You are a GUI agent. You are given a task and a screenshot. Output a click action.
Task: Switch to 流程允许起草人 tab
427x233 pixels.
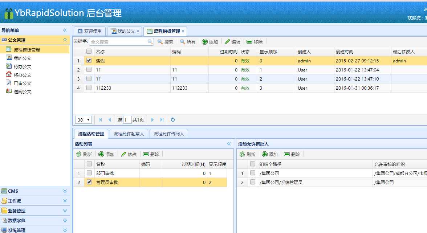129,134
